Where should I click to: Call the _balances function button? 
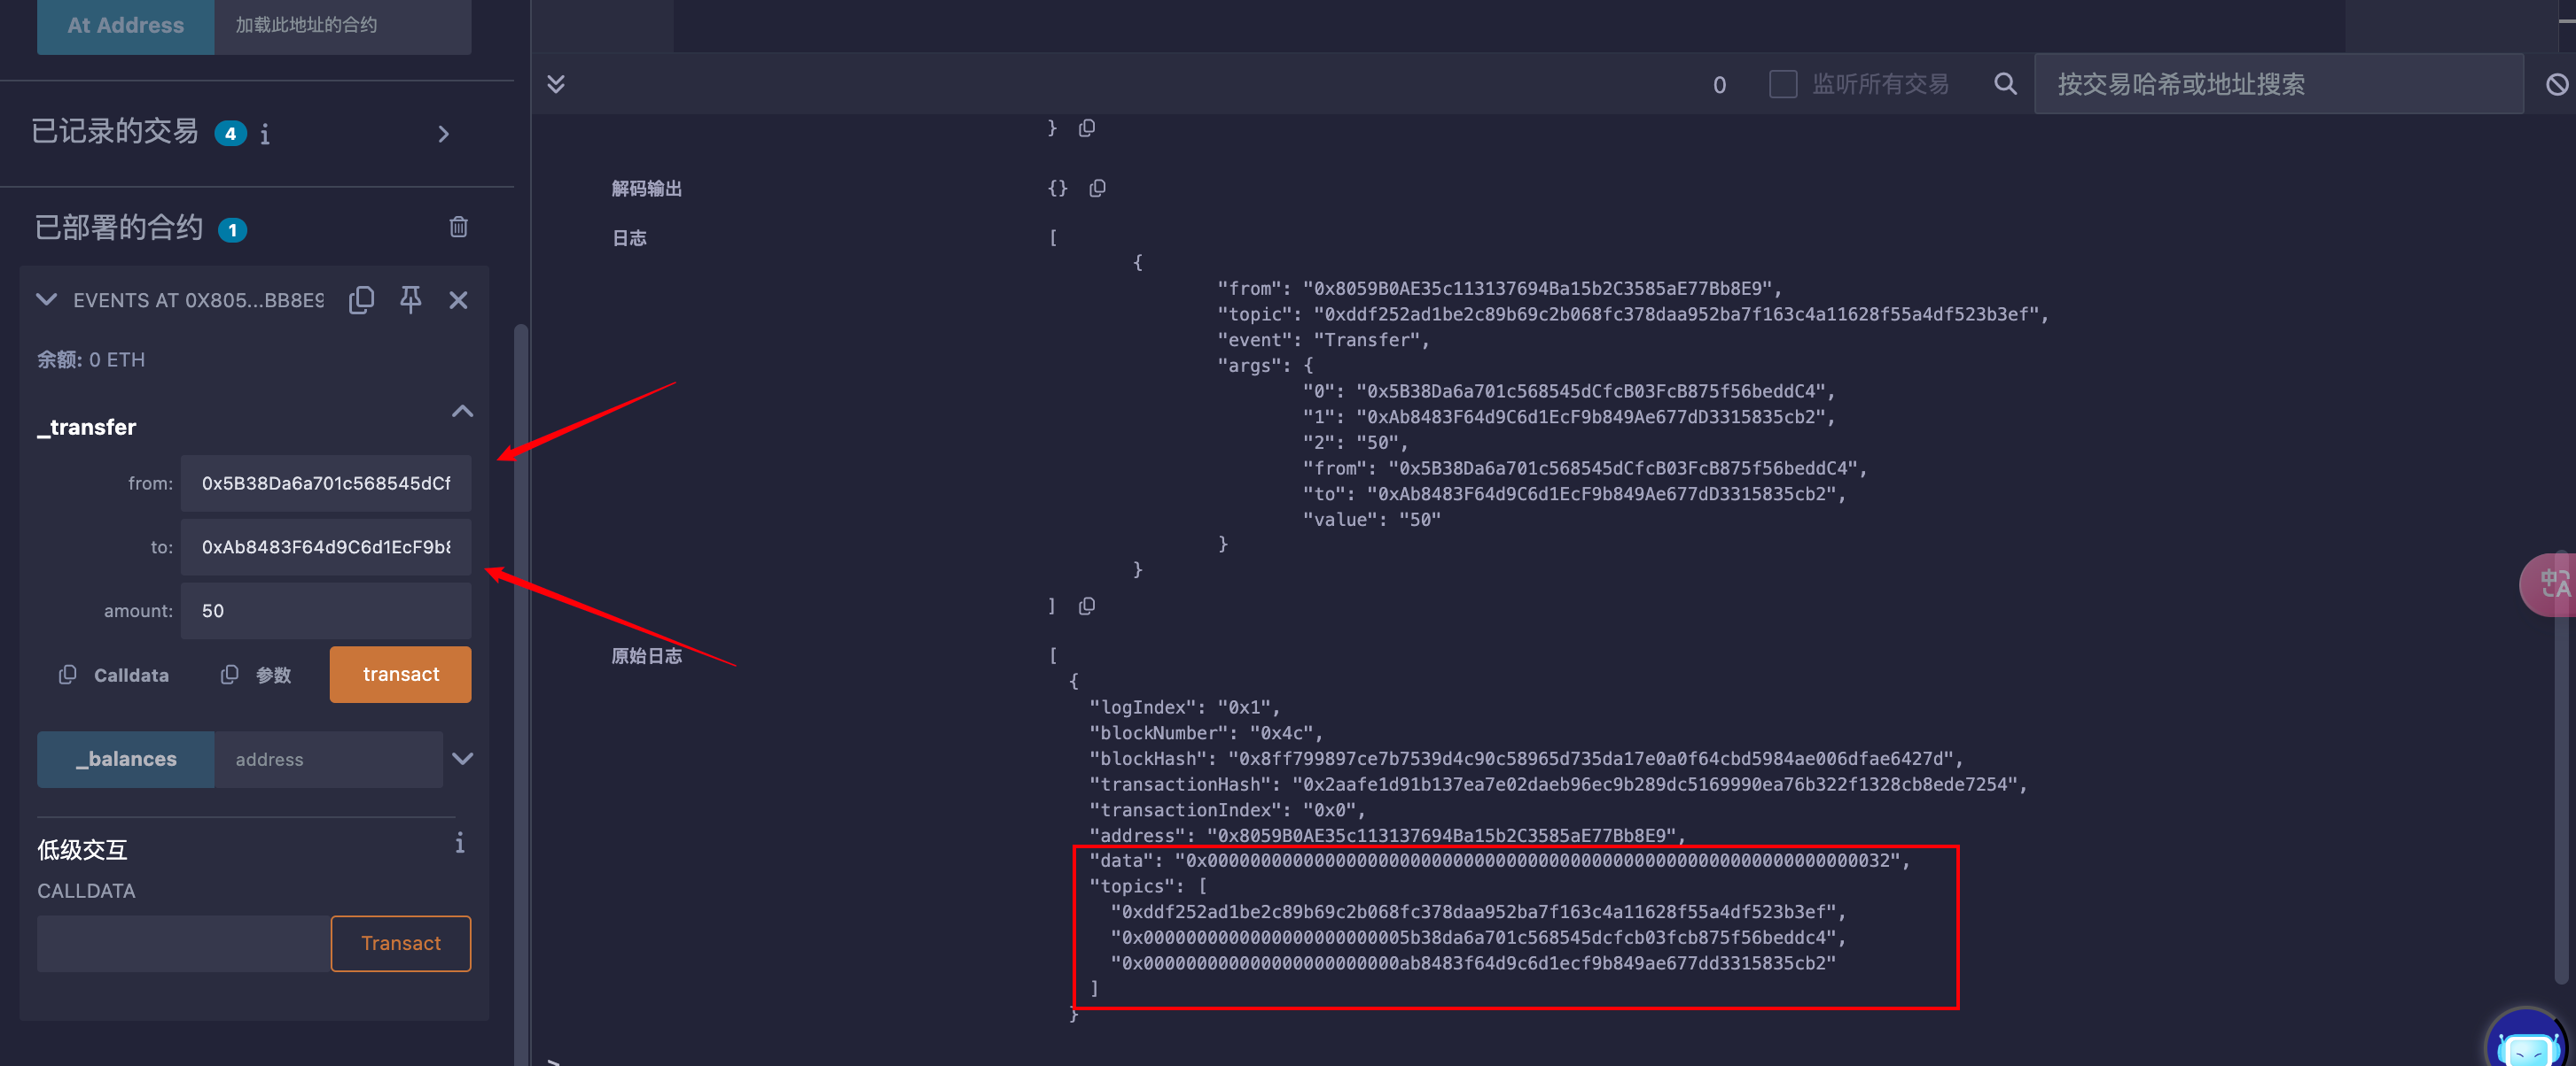click(x=125, y=760)
